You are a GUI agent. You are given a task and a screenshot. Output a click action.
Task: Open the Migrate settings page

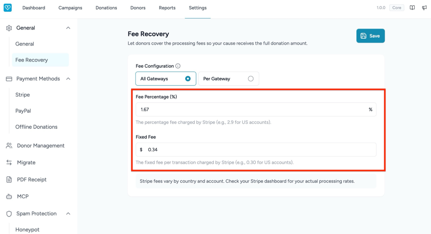point(26,162)
